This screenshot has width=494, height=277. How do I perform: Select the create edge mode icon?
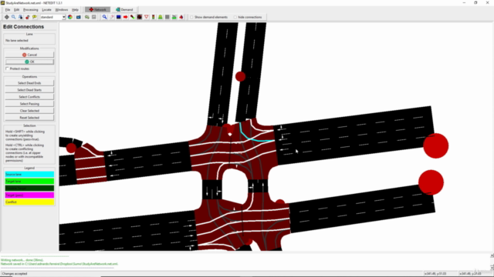click(132, 17)
